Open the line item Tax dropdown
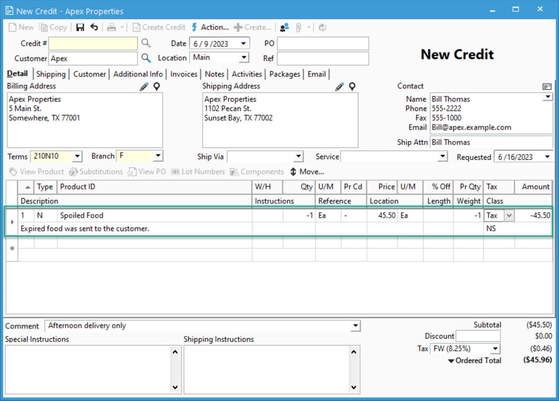The width and height of the screenshot is (559, 401). pos(509,216)
